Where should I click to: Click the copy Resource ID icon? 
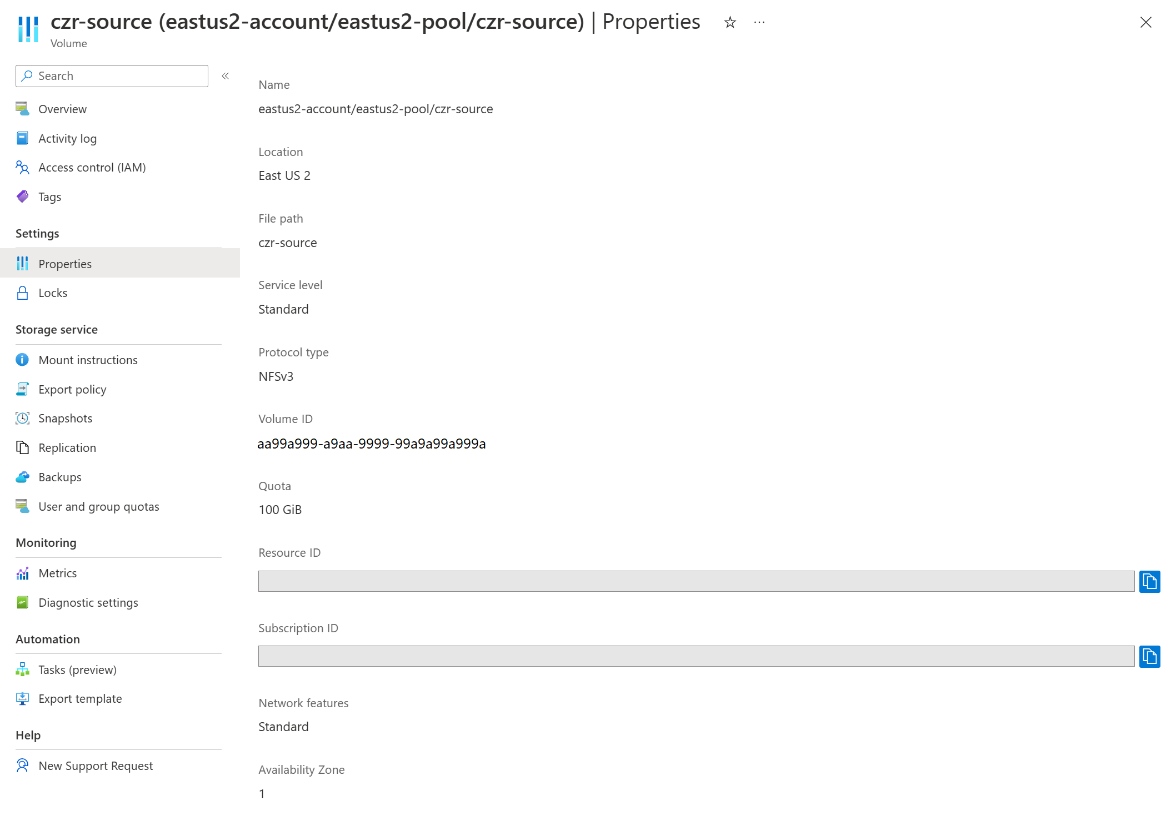coord(1149,581)
